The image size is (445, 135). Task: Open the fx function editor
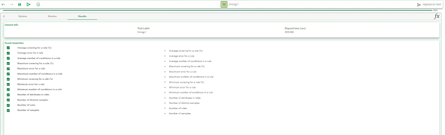[x=437, y=16]
